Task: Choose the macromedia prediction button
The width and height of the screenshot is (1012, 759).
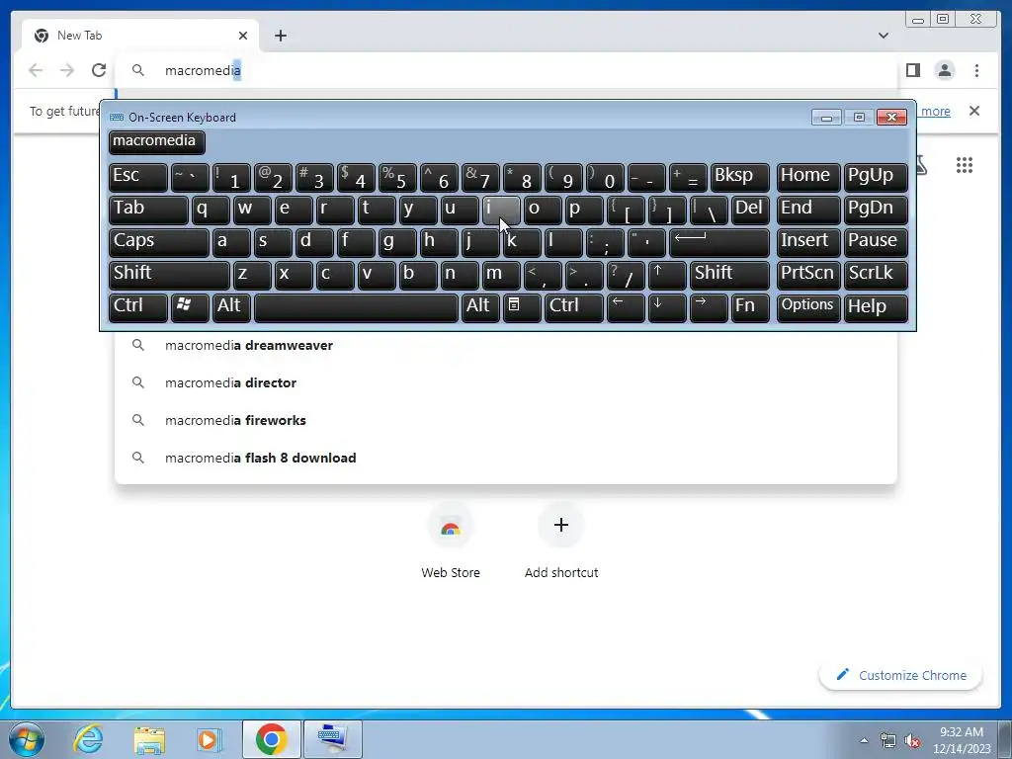Action: pyautogui.click(x=157, y=142)
